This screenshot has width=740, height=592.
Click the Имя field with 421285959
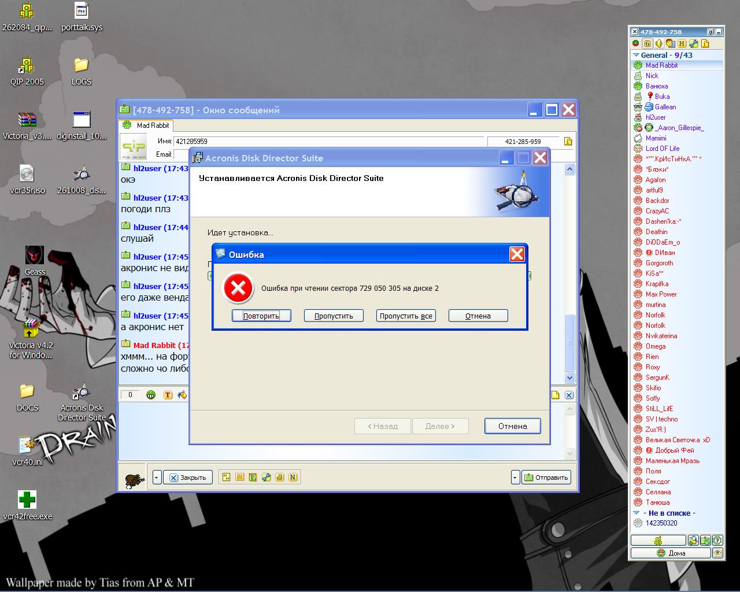(x=328, y=141)
